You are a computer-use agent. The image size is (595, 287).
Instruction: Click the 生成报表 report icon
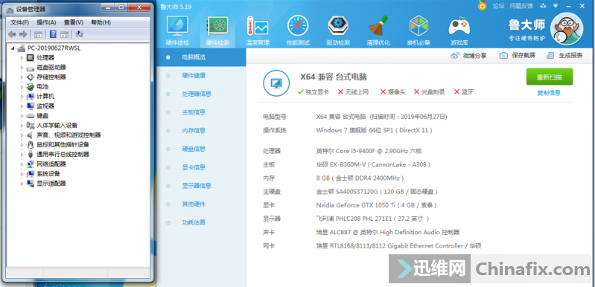point(550,56)
